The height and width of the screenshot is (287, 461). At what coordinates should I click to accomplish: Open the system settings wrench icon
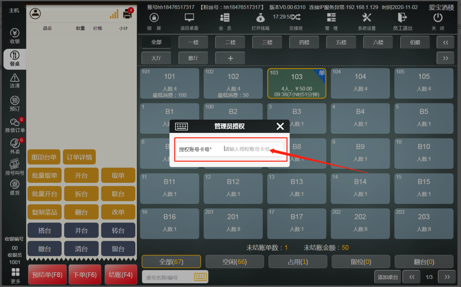pos(367,18)
